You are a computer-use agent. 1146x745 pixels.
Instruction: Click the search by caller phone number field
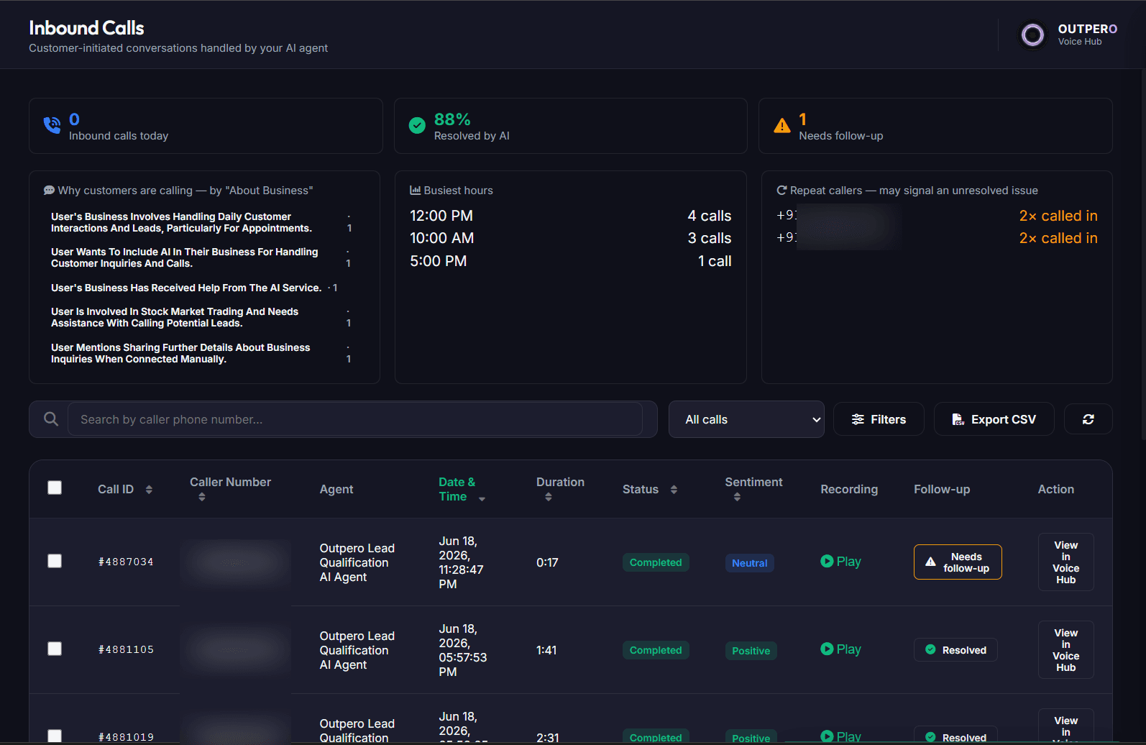[354, 419]
